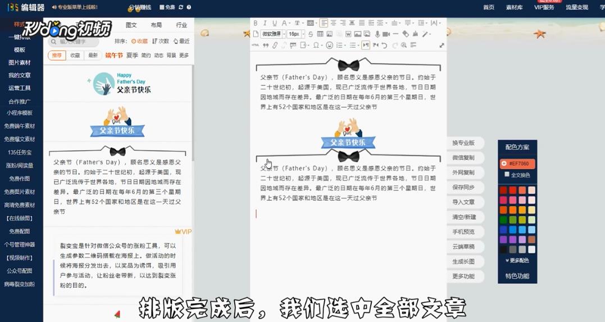Toggle italic formatting in editor toolbar
605x322 pixels.
tap(265, 23)
